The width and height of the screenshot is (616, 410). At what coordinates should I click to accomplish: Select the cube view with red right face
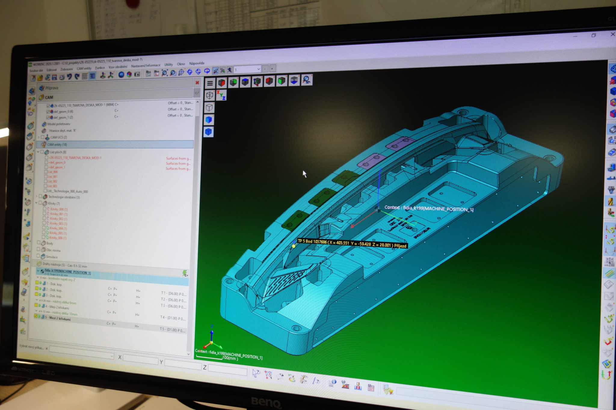[x=222, y=83]
